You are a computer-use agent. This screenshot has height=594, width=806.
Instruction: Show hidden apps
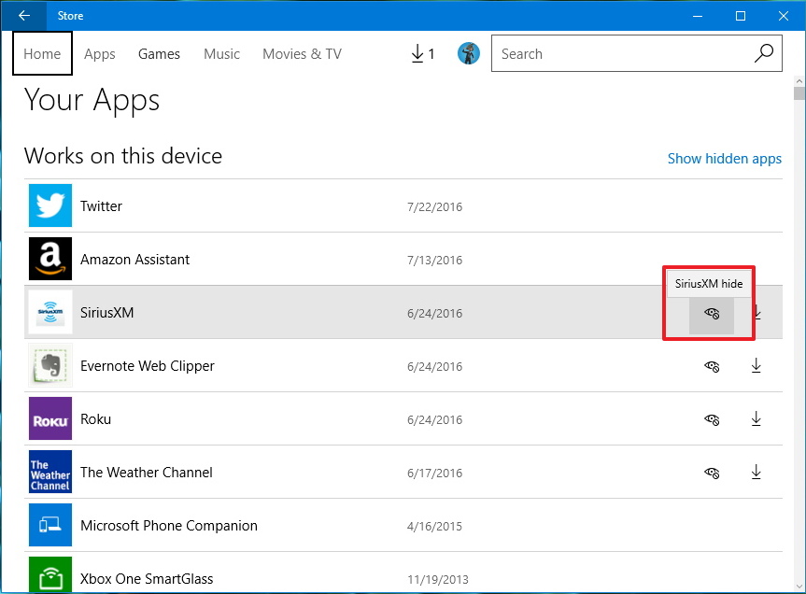tap(724, 158)
